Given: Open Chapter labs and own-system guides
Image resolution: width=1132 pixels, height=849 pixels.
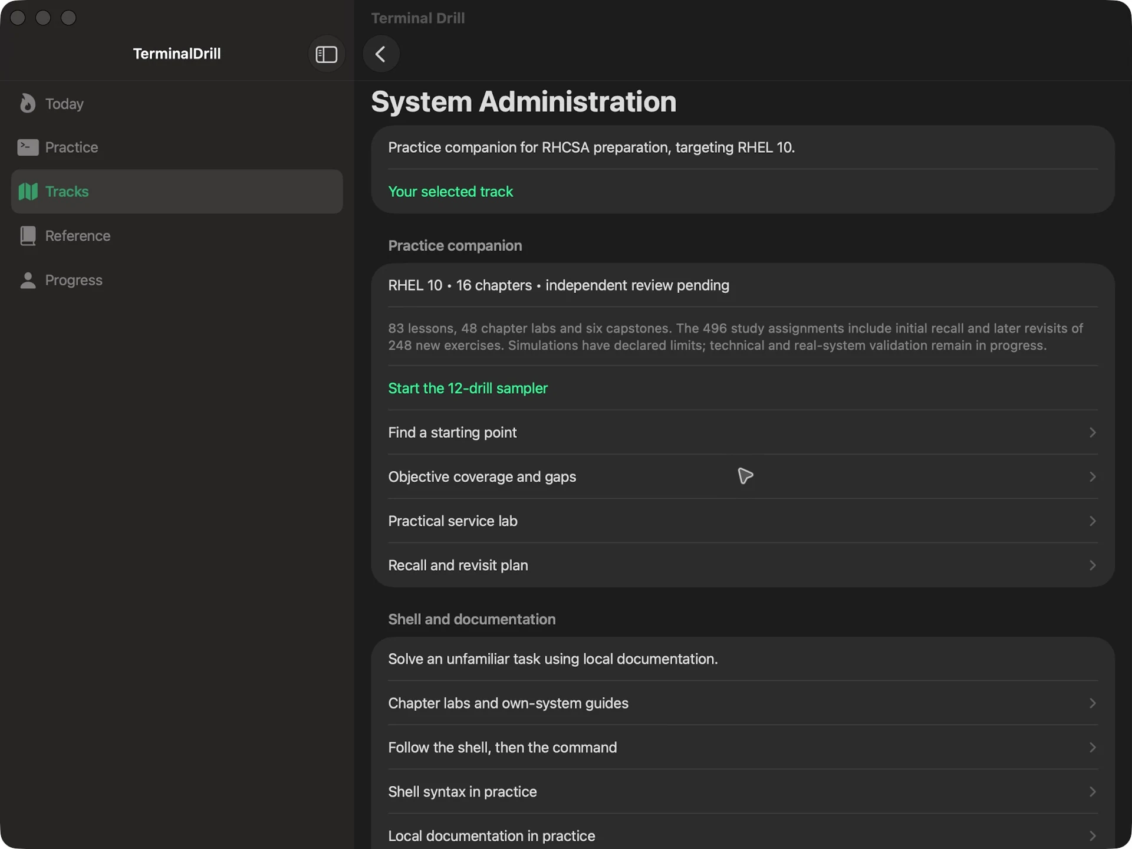Looking at the screenshot, I should pyautogui.click(x=742, y=703).
